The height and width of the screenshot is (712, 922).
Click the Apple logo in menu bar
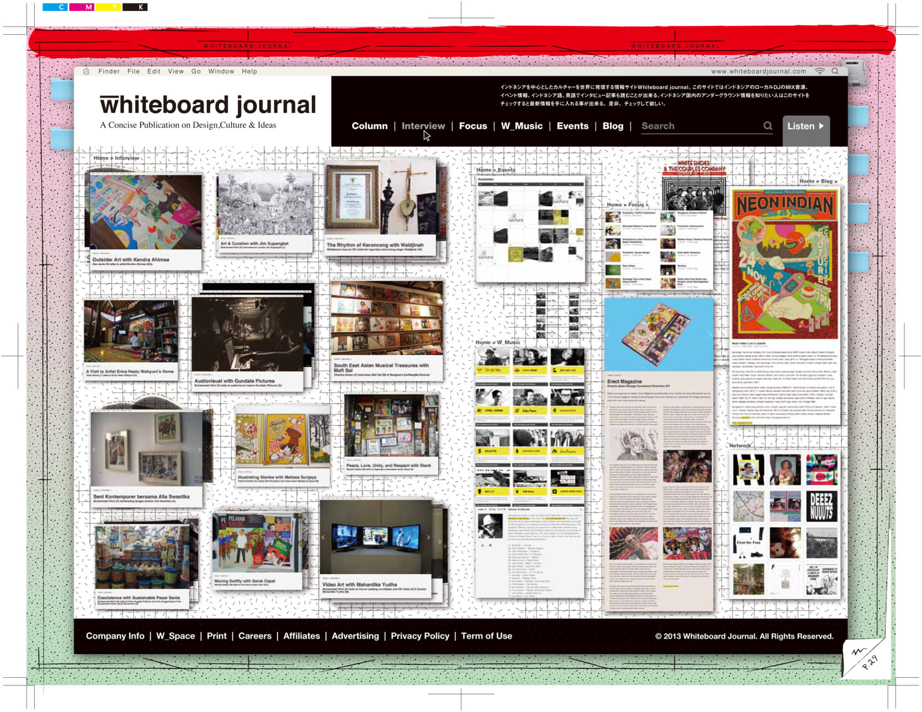(86, 71)
